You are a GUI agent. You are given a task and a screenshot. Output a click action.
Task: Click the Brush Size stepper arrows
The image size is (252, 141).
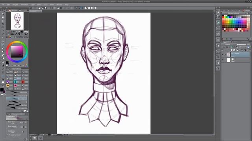pos(24,123)
